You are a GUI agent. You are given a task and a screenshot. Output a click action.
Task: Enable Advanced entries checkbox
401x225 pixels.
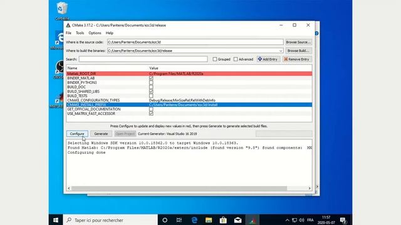pyautogui.click(x=236, y=59)
